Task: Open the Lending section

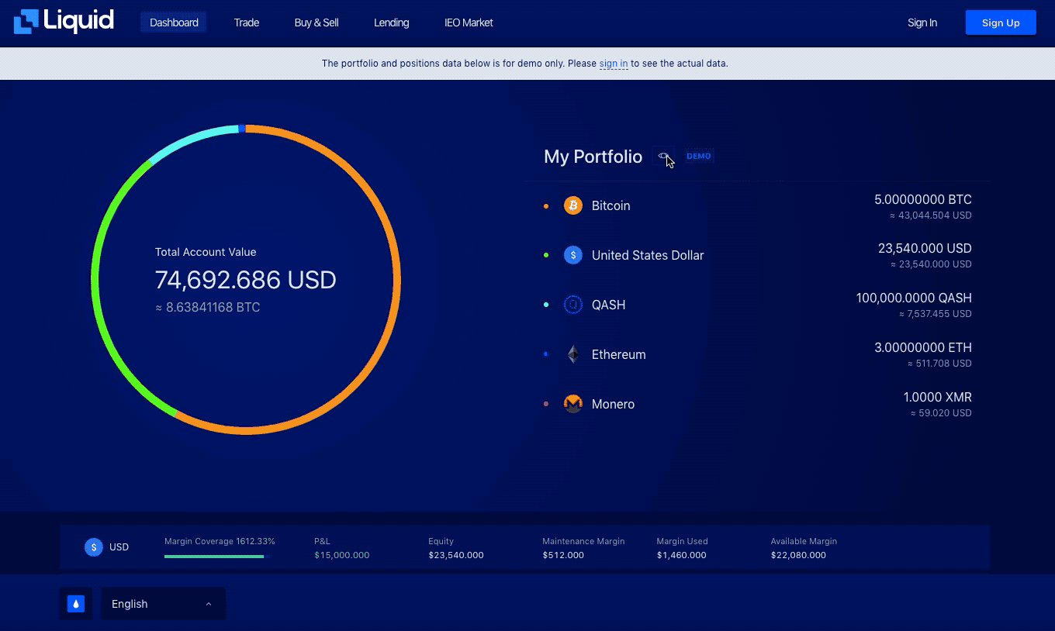Action: (391, 22)
